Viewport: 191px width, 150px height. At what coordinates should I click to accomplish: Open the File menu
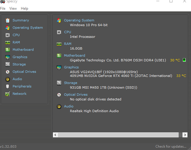click(x=3, y=9)
